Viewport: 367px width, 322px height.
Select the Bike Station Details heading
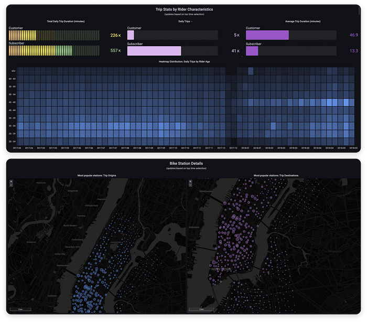186,164
